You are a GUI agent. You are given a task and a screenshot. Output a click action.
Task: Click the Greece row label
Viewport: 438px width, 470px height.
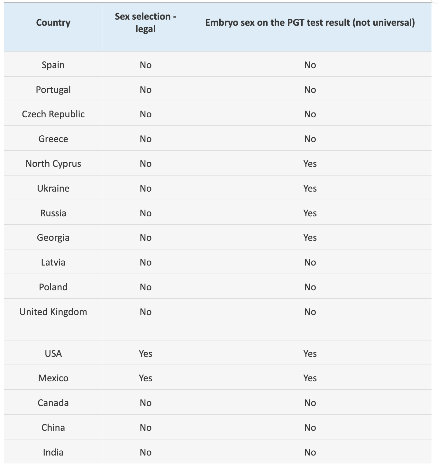53,139
